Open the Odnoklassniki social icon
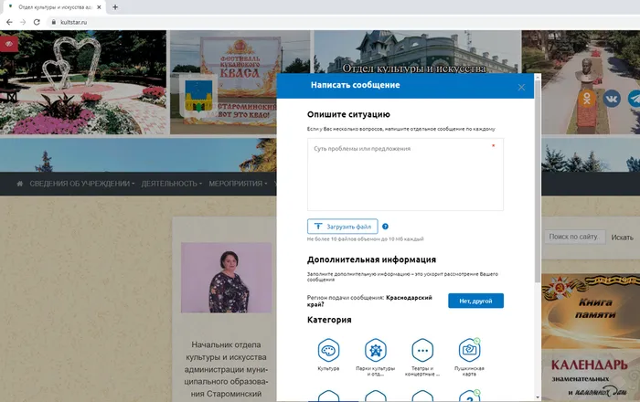This screenshot has height=402, width=640. point(587,99)
